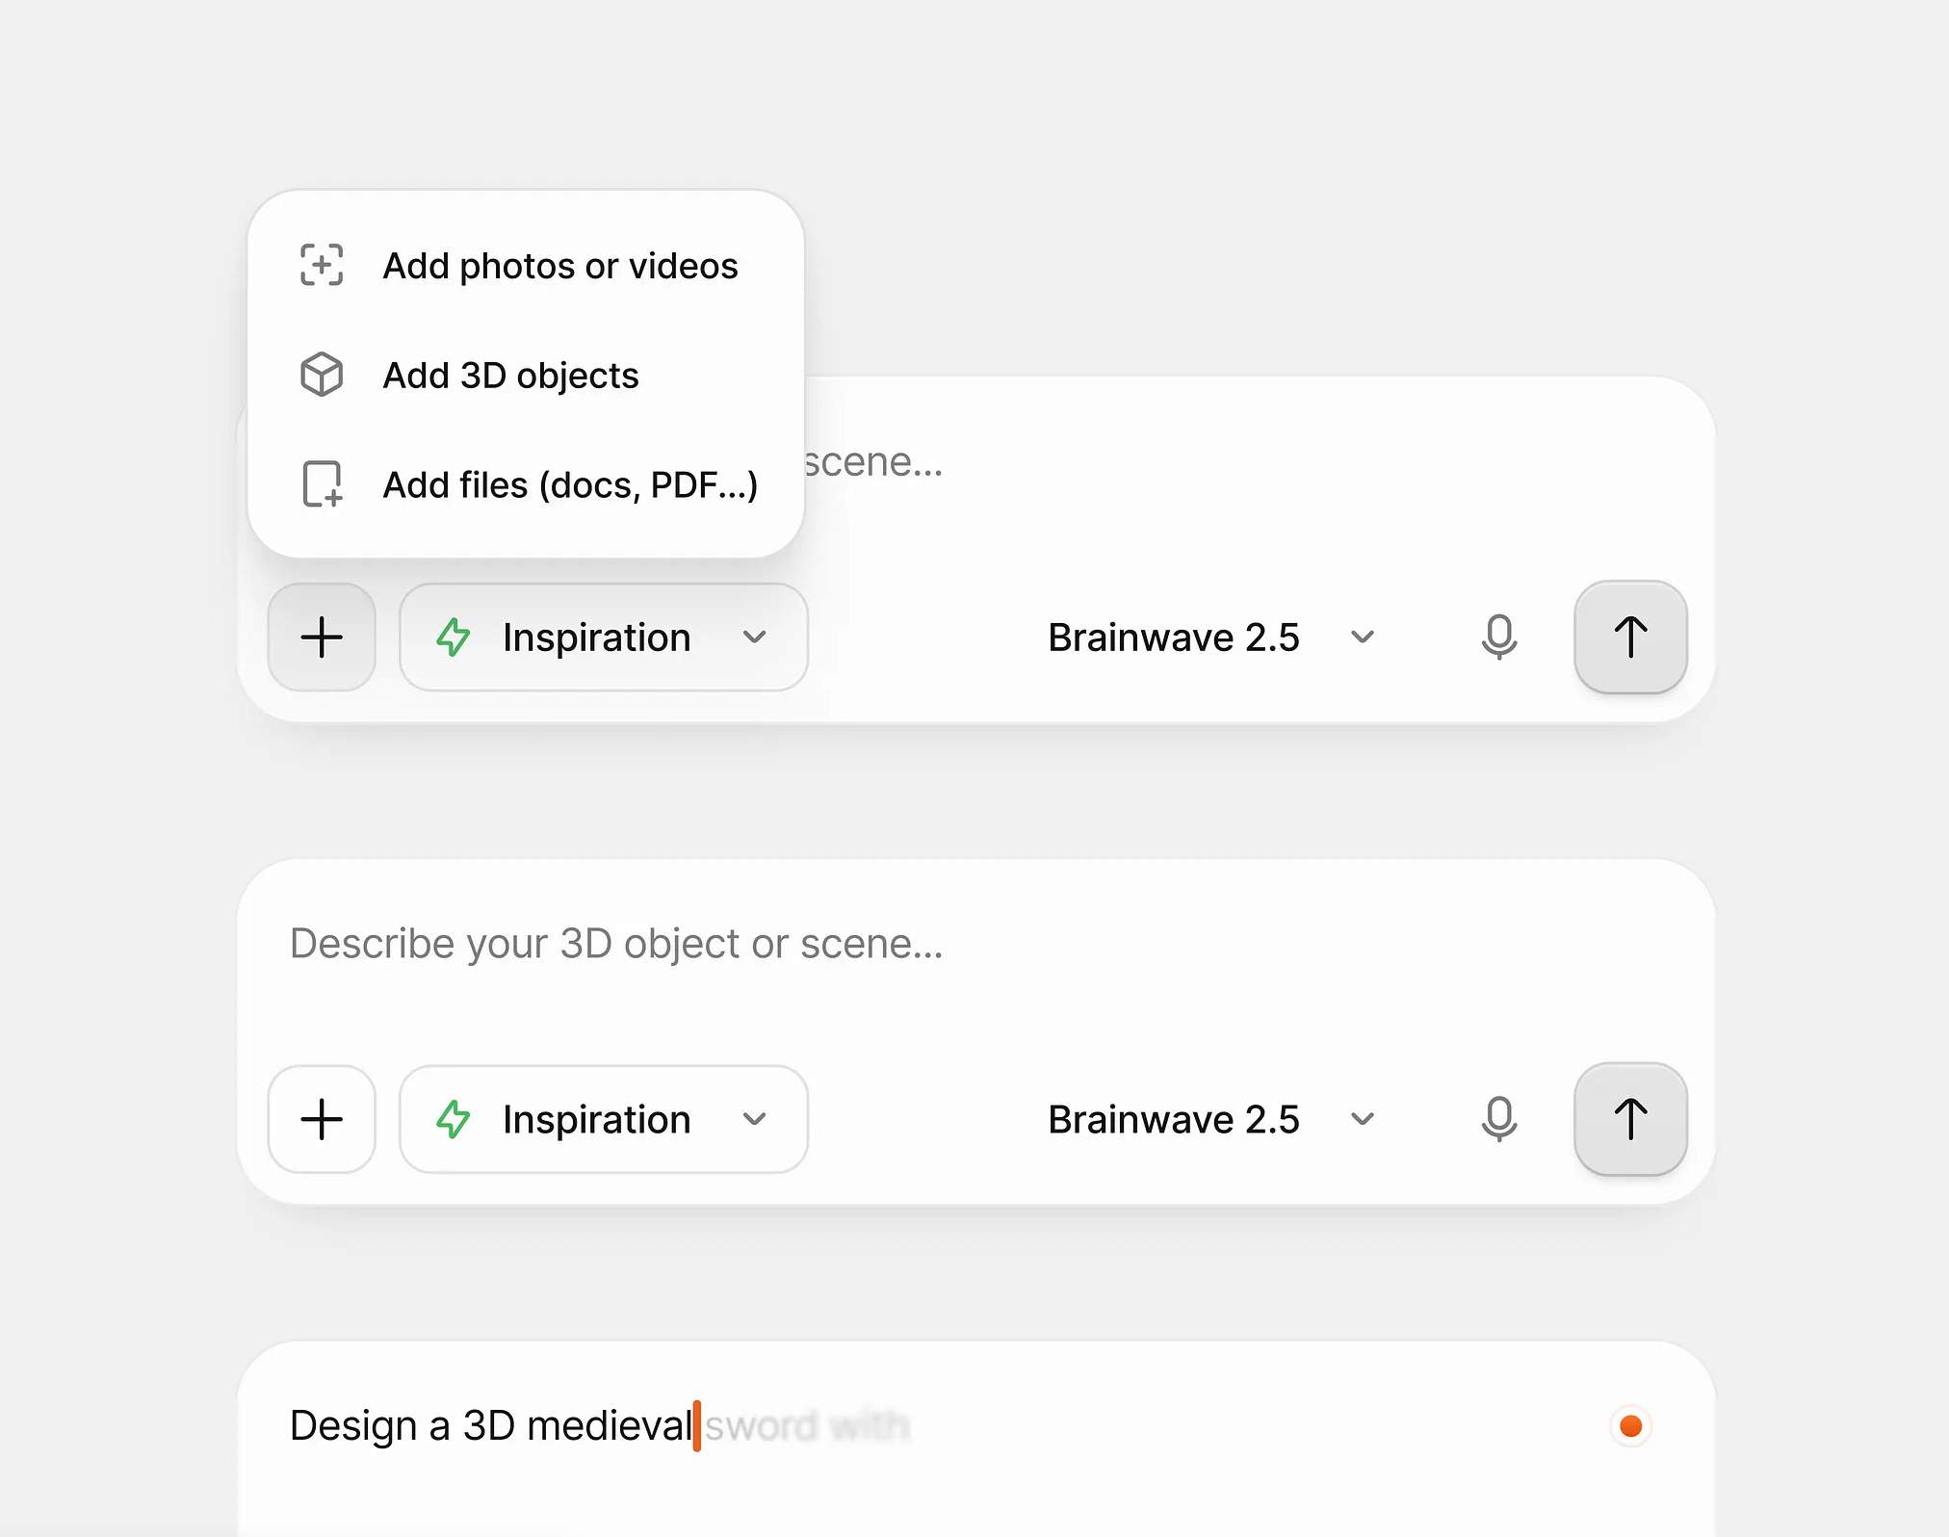Click the microphone icon in the middle prompt box

(1499, 1119)
